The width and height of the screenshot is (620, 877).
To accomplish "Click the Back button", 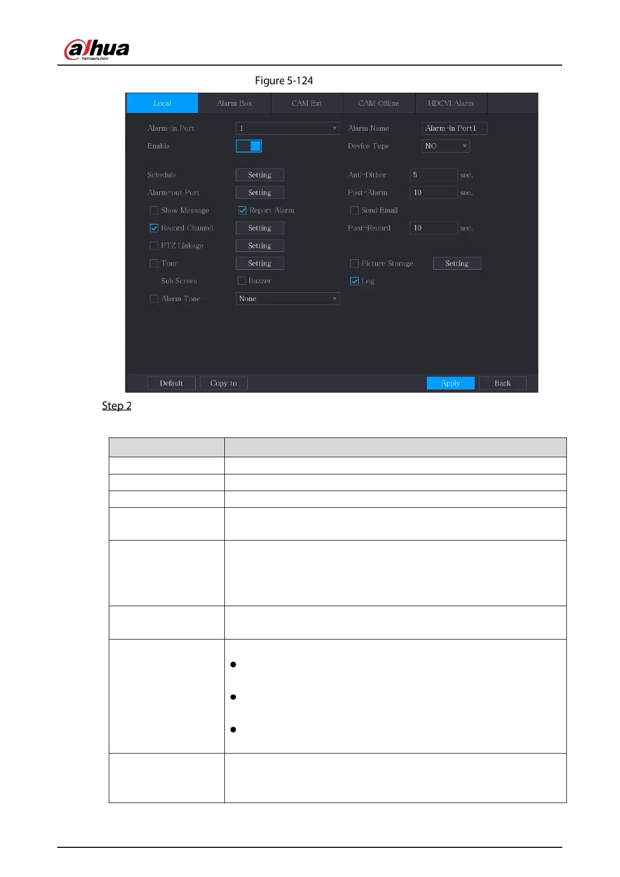I will click(x=503, y=383).
